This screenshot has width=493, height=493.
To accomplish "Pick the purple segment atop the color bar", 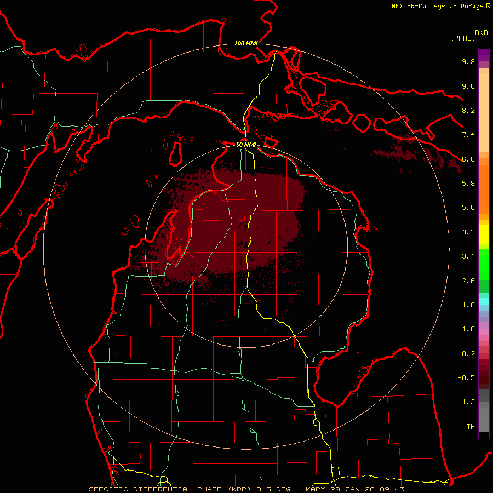I will pyautogui.click(x=484, y=55).
